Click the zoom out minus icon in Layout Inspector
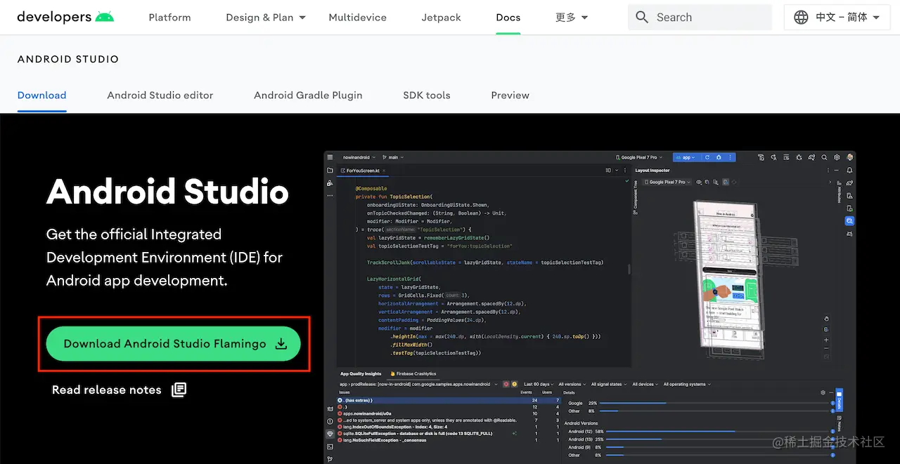 coord(826,349)
